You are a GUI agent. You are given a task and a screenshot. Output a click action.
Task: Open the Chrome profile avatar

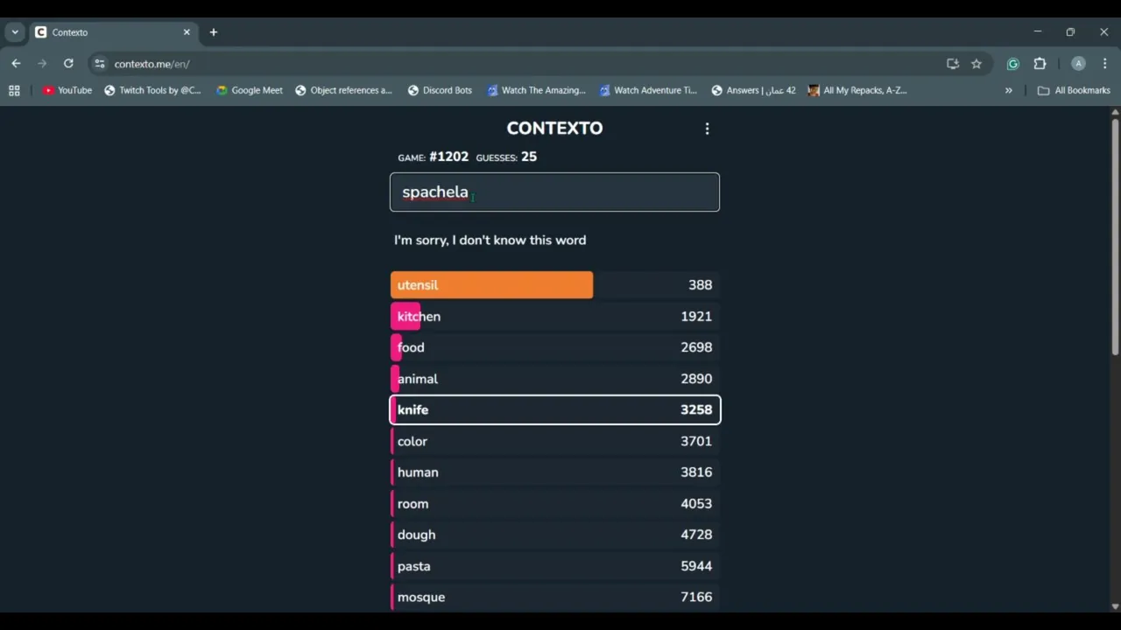[1078, 64]
